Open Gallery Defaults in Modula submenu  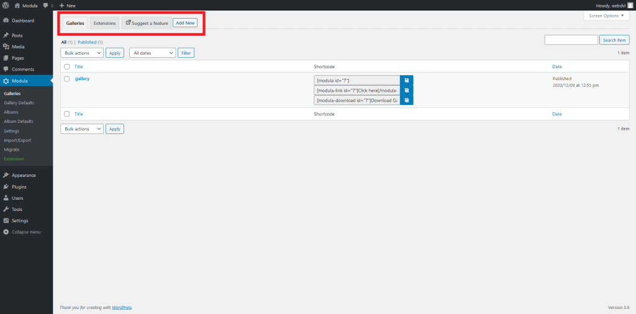19,103
